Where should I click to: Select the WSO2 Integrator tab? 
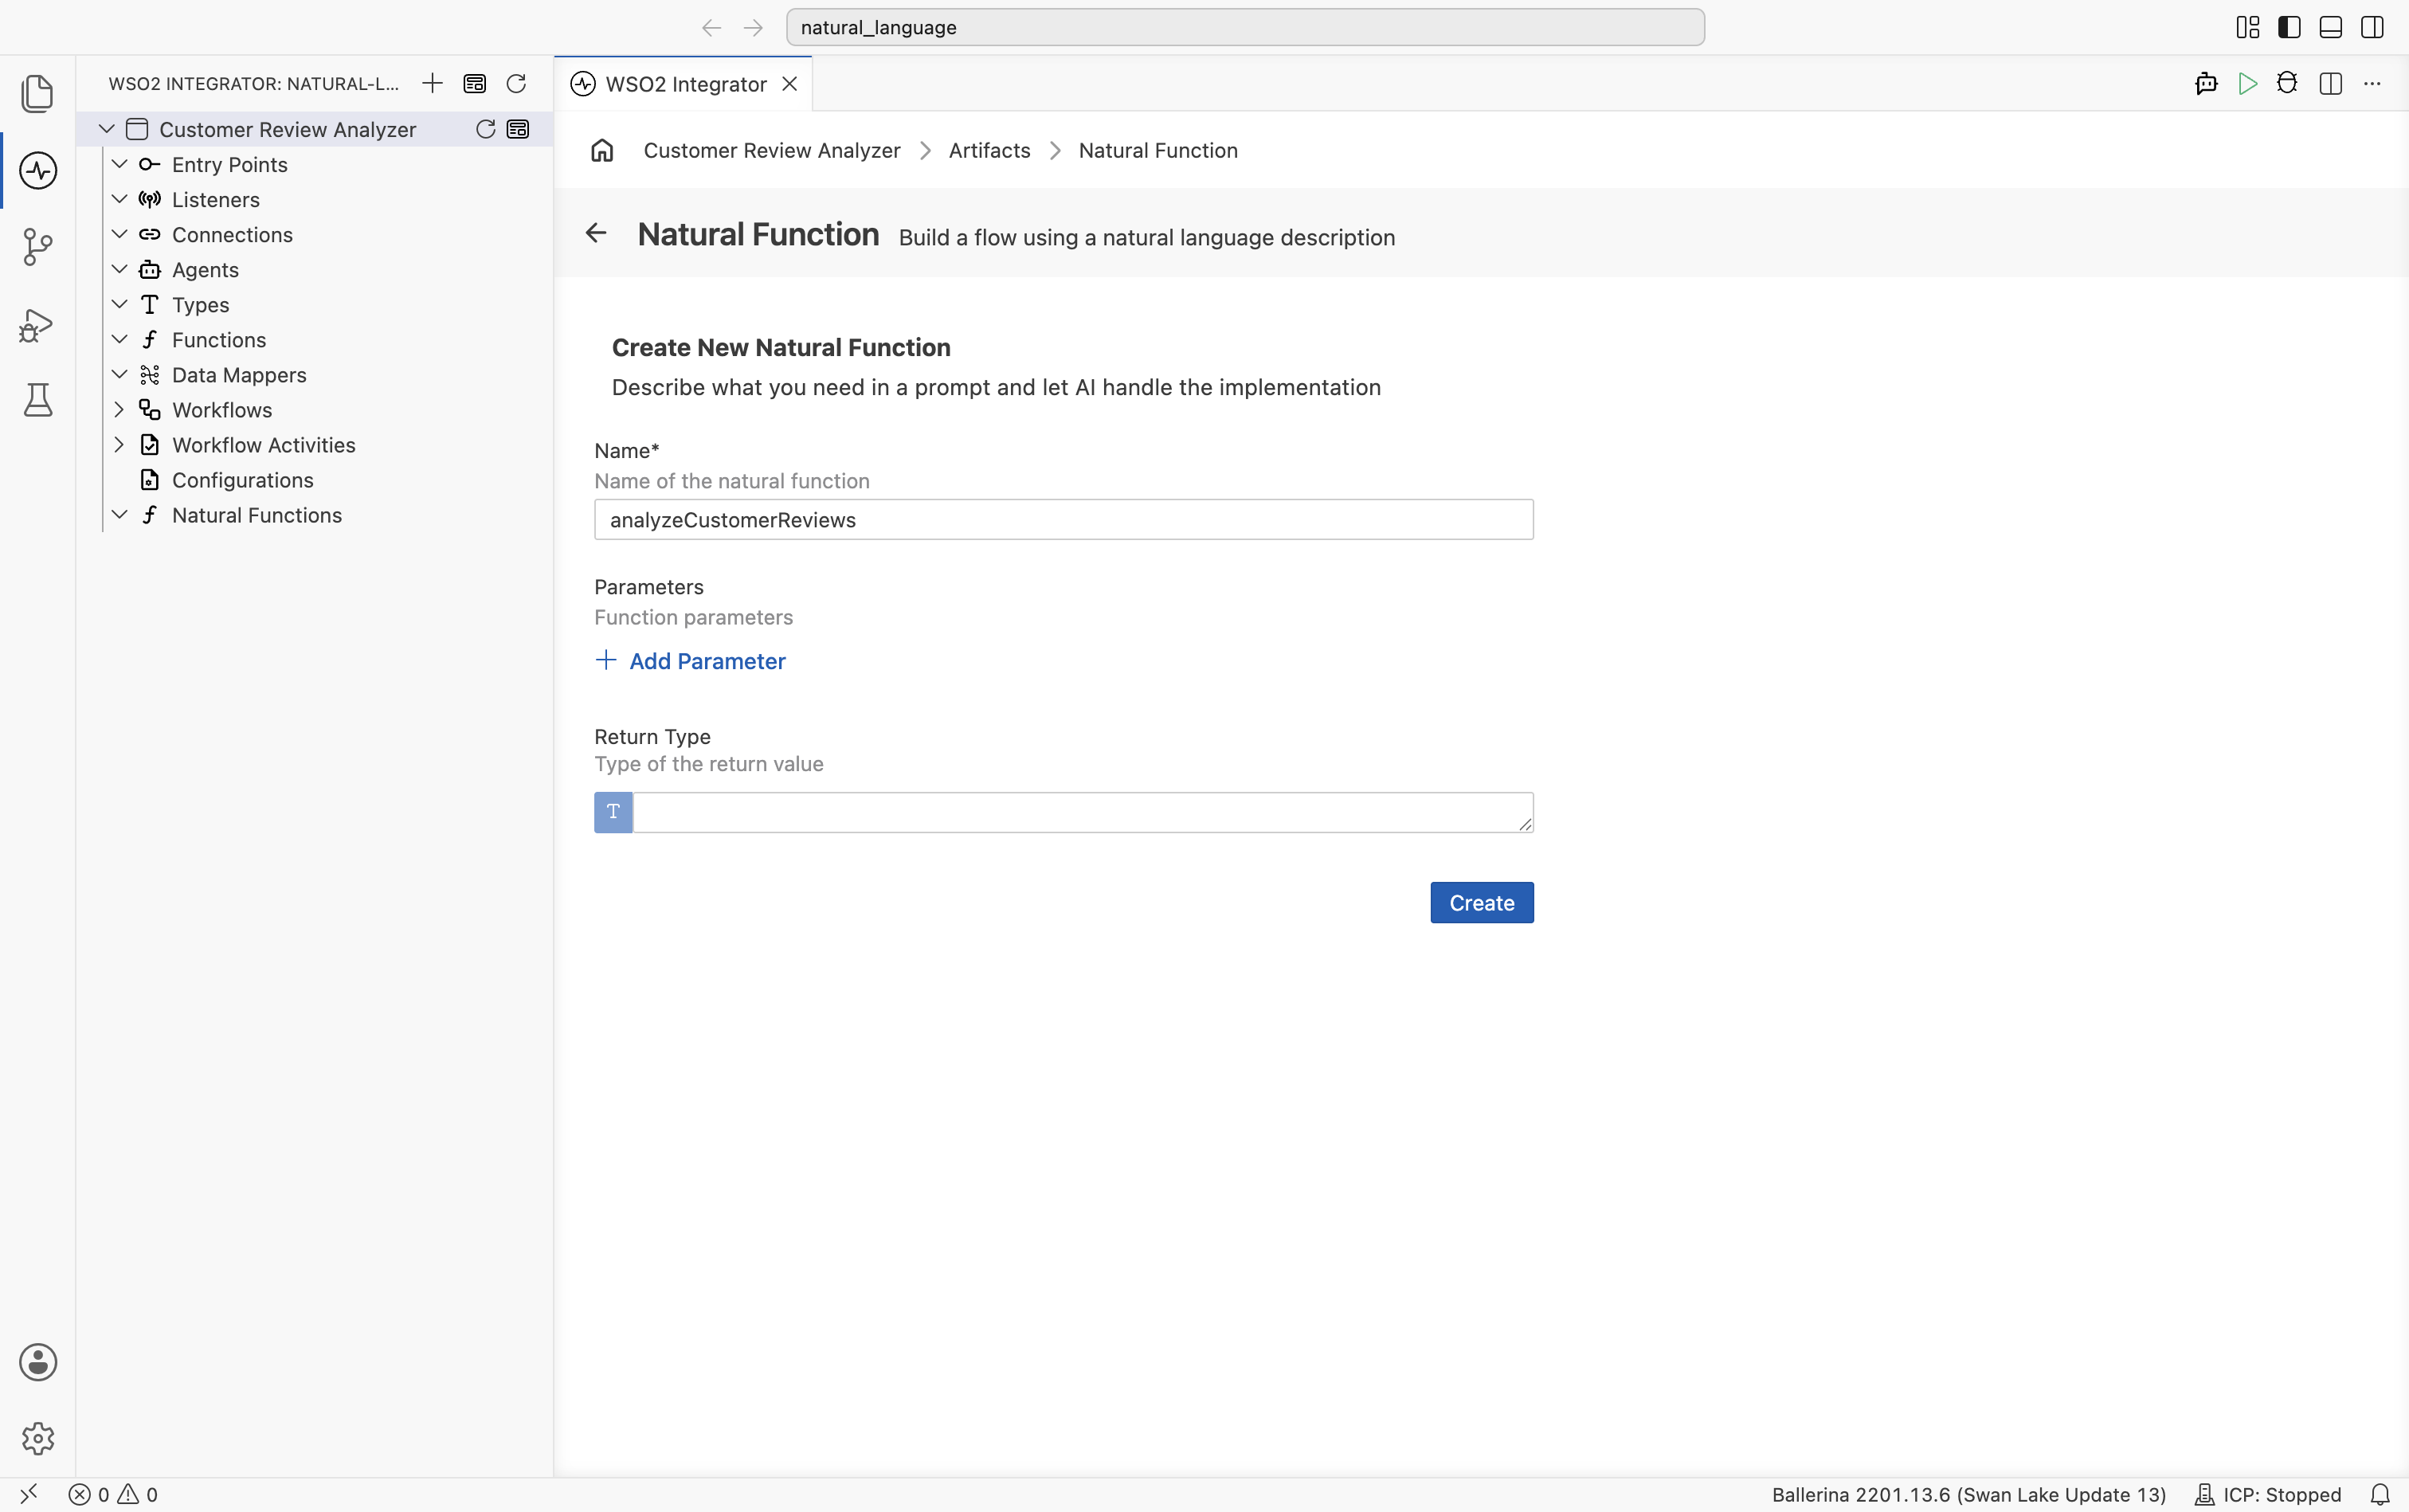(685, 84)
